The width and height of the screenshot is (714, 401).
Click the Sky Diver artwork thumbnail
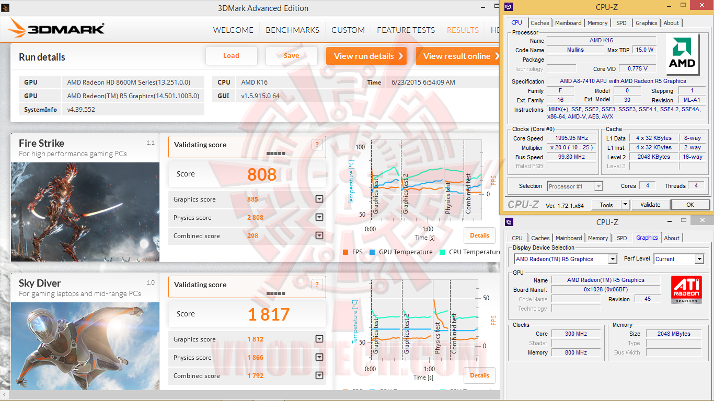[85, 346]
